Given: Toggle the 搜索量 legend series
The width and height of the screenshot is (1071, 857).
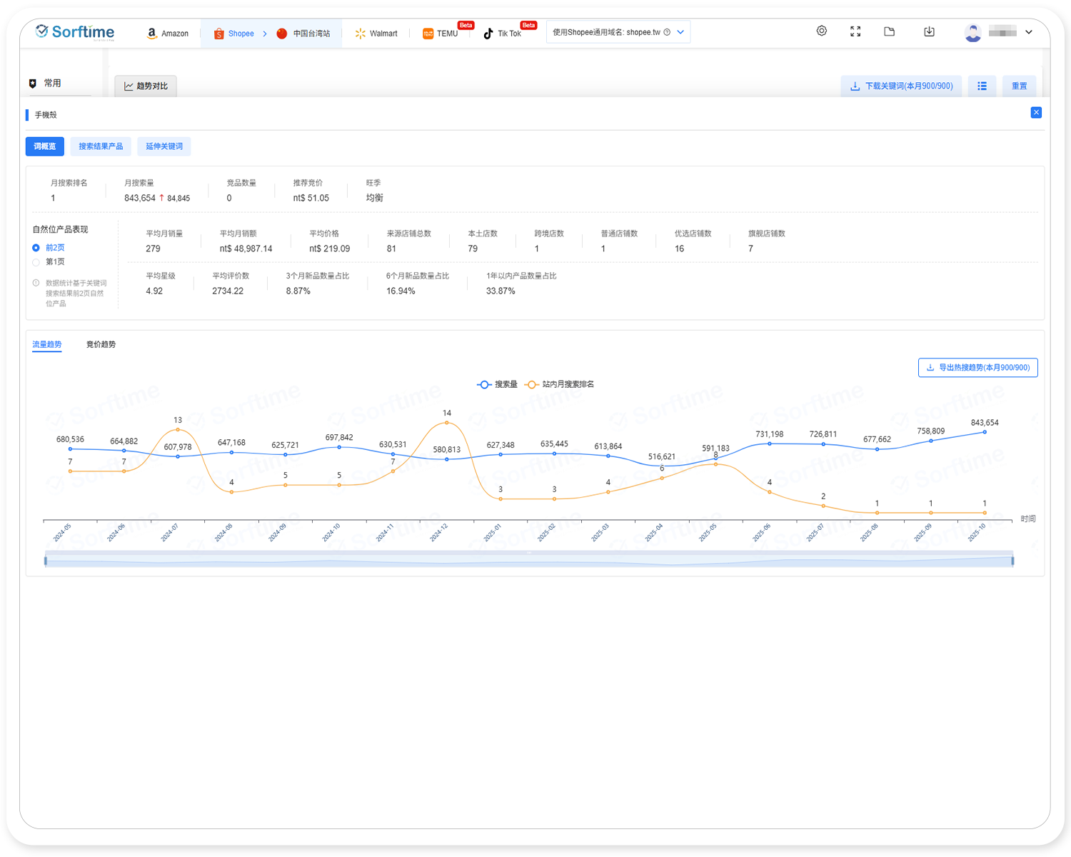Looking at the screenshot, I should point(497,384).
